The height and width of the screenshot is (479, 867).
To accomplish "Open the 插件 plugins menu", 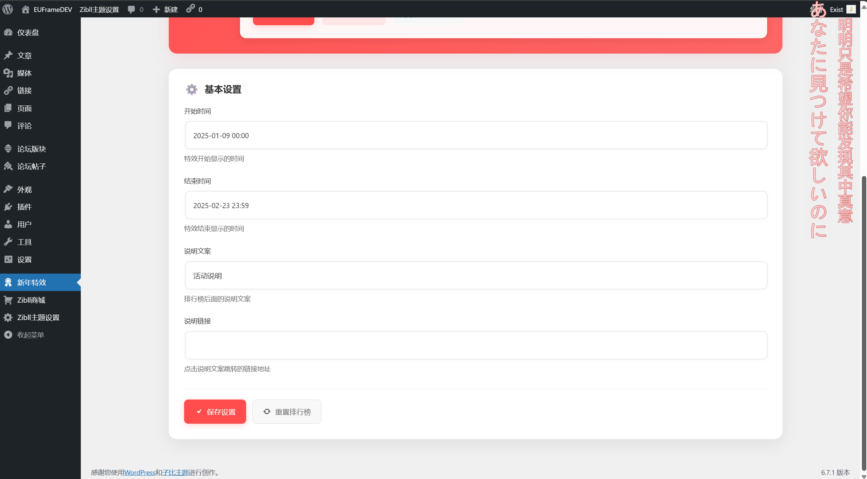I will [24, 207].
